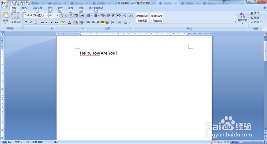Click the zoom slider handle
Image resolution: width=267 pixels, height=144 pixels.
point(253,142)
